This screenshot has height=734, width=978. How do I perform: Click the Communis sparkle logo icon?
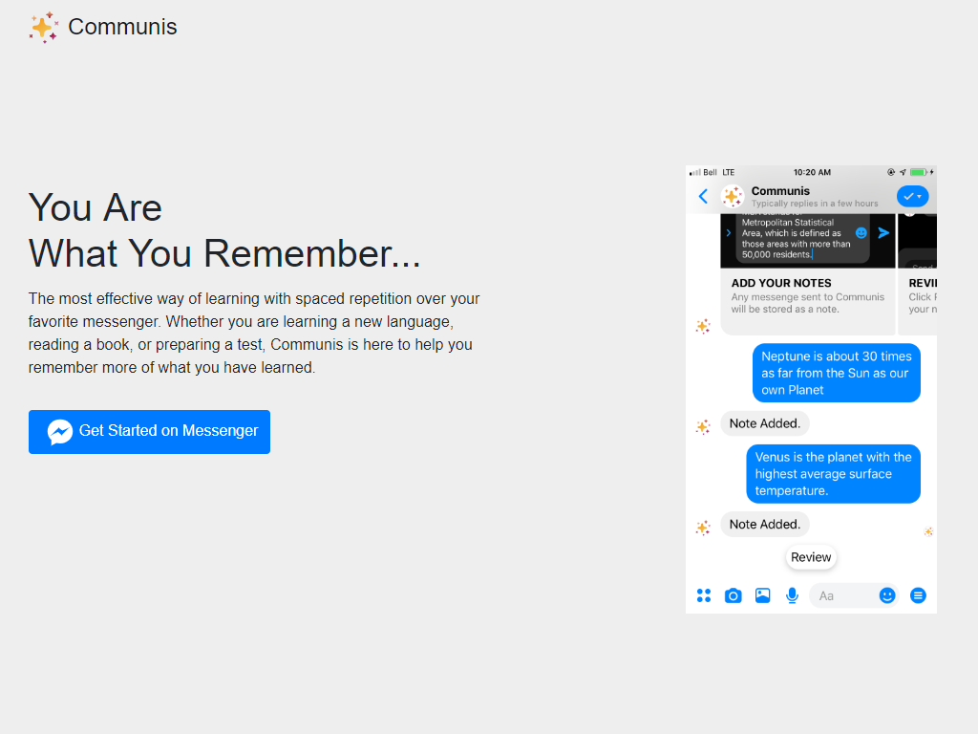tap(44, 28)
